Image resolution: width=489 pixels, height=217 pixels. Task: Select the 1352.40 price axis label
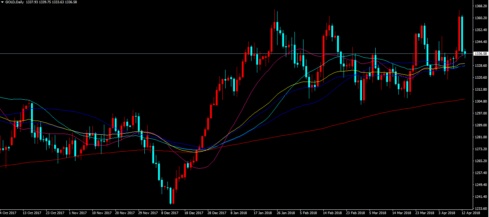(481, 30)
